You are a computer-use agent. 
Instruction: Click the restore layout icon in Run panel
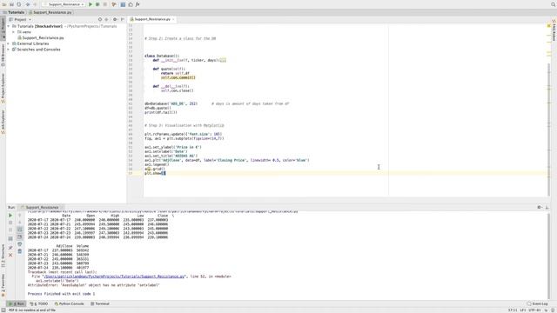click(10, 239)
